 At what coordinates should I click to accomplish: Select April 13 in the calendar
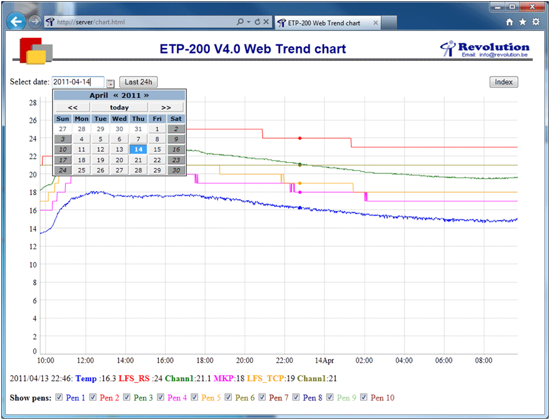[x=119, y=150]
